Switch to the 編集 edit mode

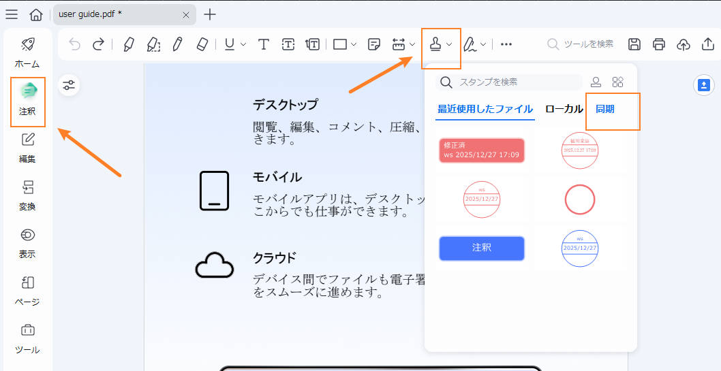point(27,148)
